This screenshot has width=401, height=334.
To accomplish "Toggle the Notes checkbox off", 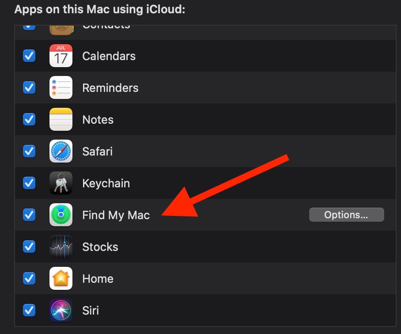I will coord(29,119).
